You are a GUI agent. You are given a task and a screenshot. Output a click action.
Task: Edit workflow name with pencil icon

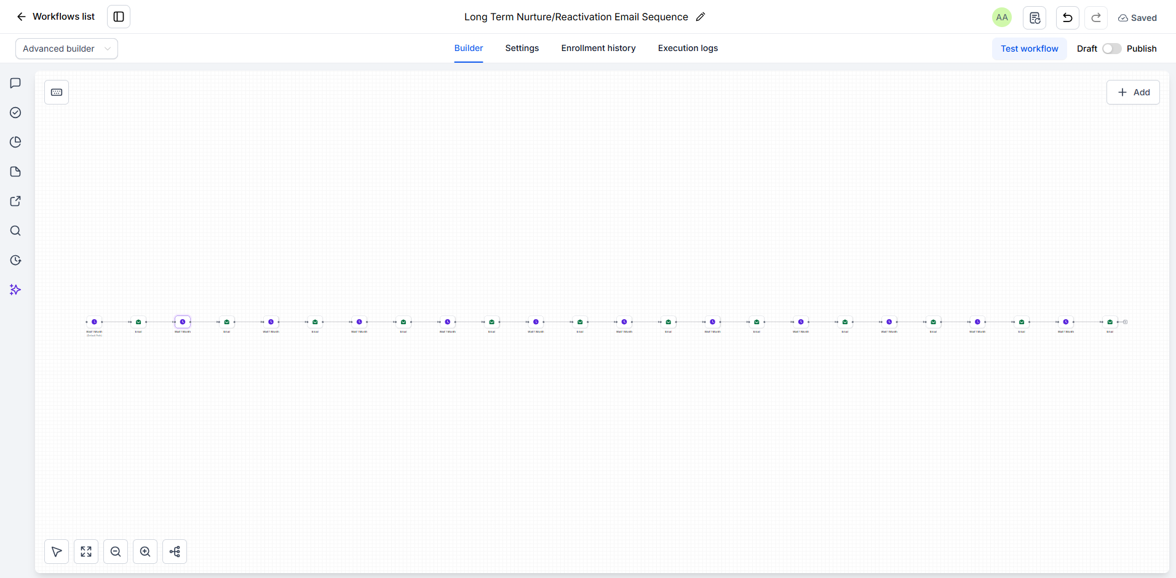point(701,17)
